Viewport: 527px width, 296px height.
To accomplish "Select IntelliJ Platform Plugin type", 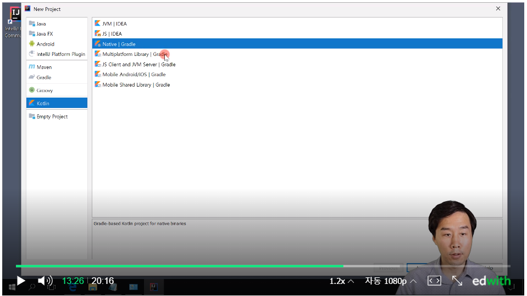I will [x=57, y=54].
